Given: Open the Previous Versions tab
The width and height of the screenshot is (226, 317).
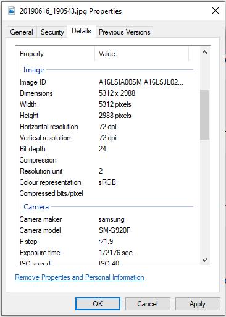Looking at the screenshot, I should [125, 32].
